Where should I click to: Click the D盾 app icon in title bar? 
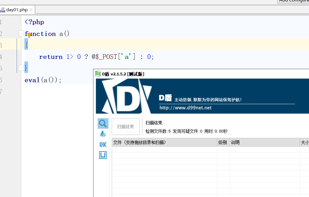98,74
